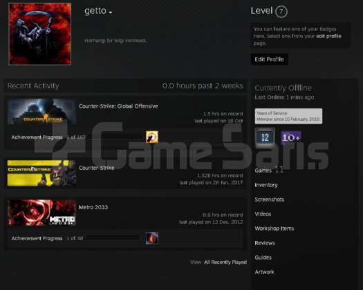
Task: Click the Recent Activity heading
Action: (x=33, y=86)
